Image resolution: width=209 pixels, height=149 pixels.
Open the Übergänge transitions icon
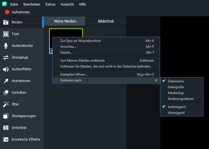click(6, 57)
